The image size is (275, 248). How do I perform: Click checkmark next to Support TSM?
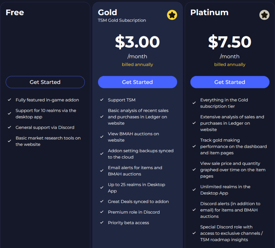pyautogui.click(x=102, y=100)
